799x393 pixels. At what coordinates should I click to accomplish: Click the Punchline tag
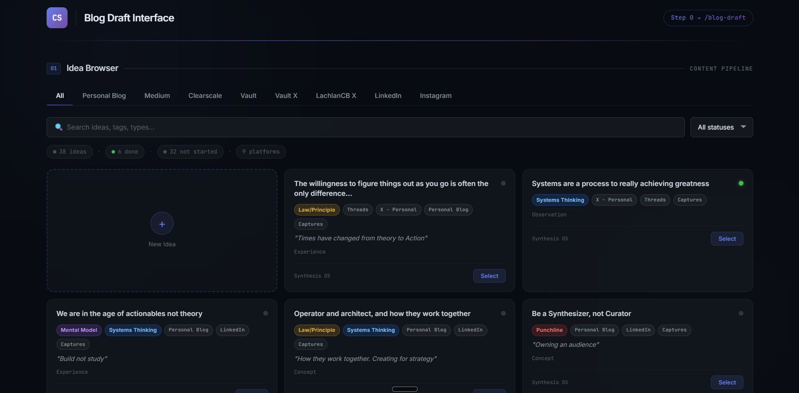pyautogui.click(x=549, y=330)
